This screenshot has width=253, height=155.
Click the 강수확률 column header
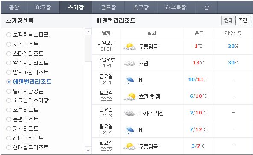[x=233, y=33]
